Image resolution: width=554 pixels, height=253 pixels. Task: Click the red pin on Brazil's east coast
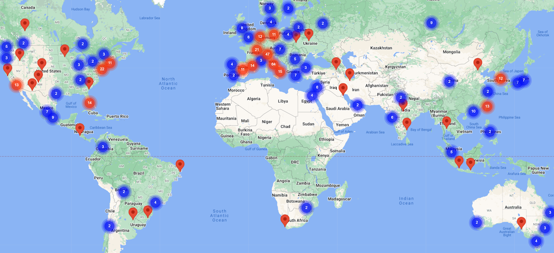pyautogui.click(x=180, y=165)
